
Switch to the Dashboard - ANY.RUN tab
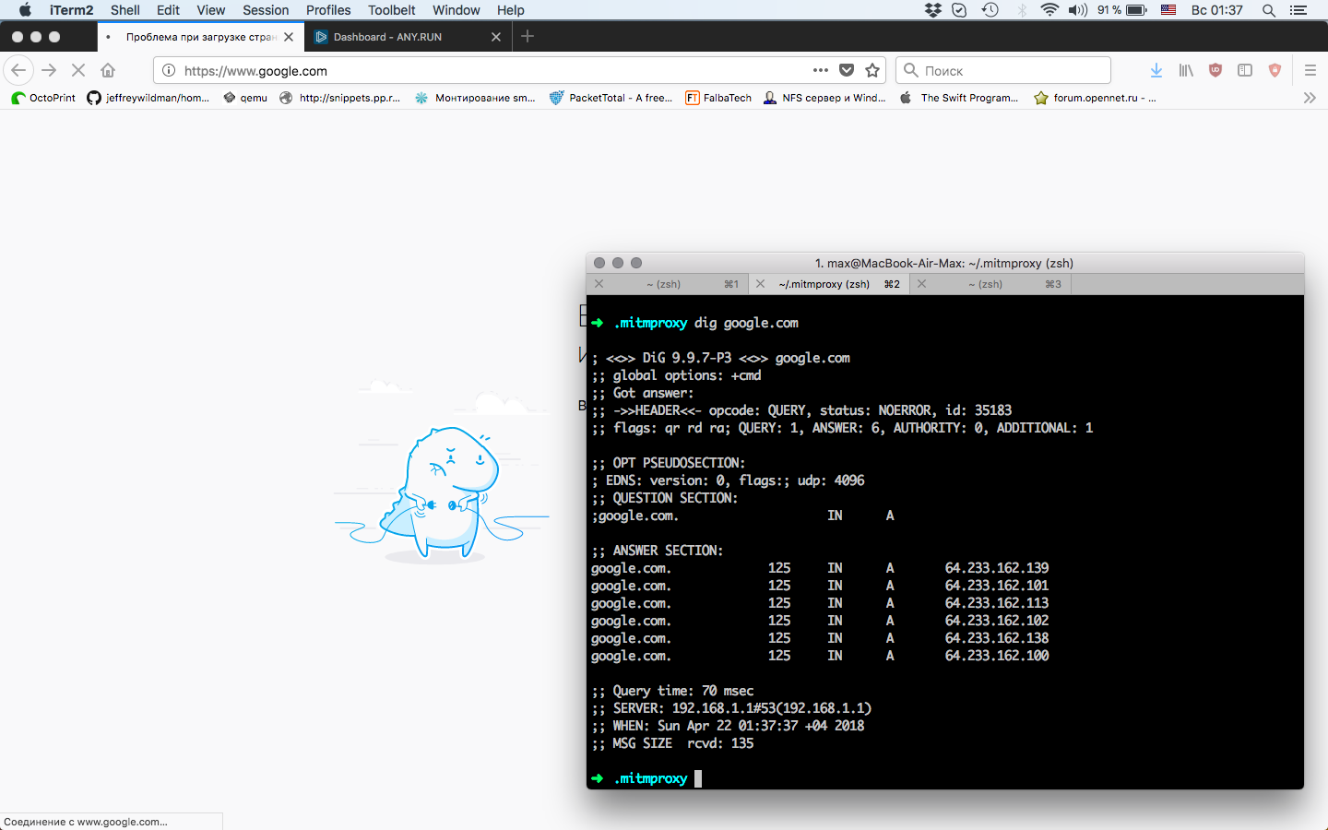[408, 37]
